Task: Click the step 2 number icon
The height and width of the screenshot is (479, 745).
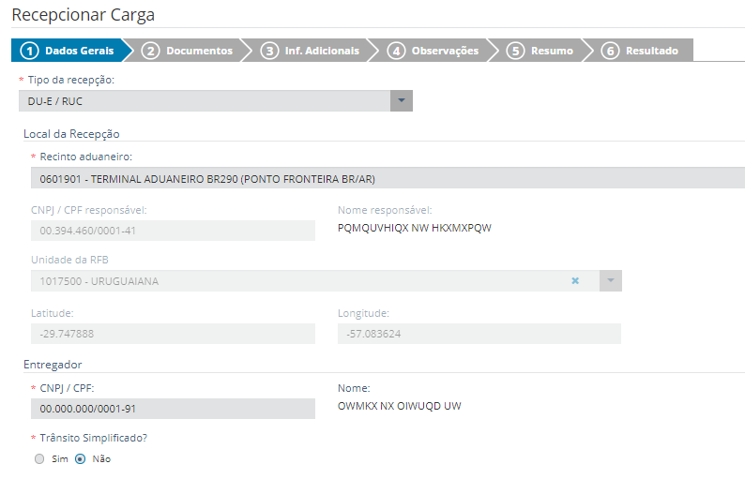Action: [x=151, y=51]
